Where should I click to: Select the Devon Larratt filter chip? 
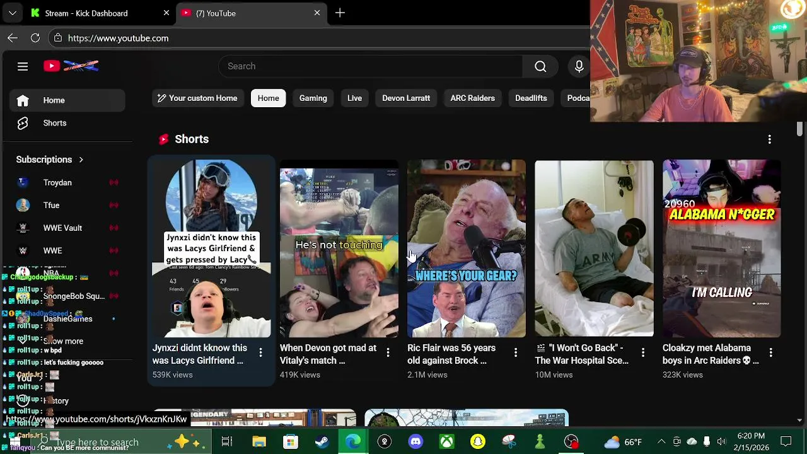(x=406, y=98)
